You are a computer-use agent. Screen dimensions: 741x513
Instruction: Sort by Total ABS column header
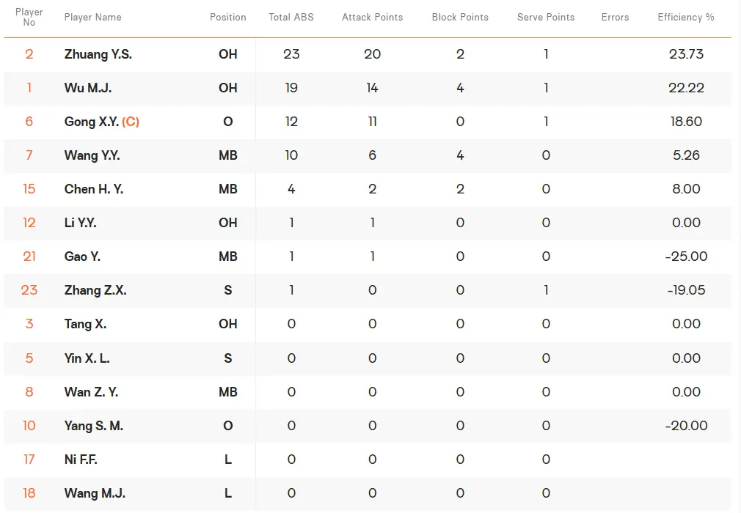[291, 17]
